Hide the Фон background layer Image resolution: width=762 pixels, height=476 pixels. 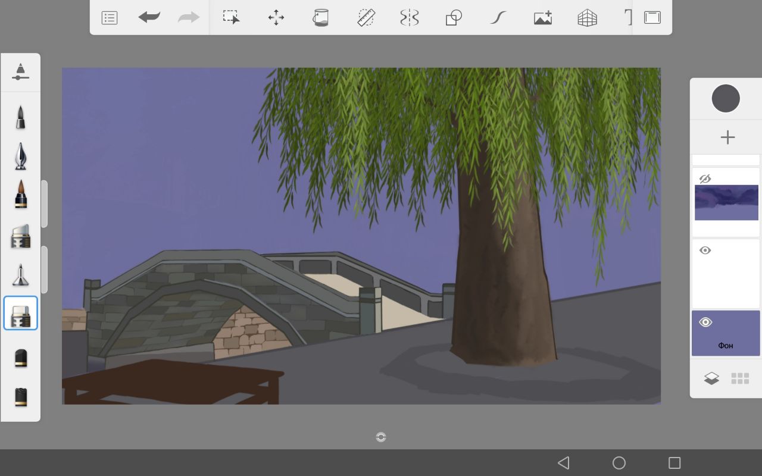click(705, 322)
